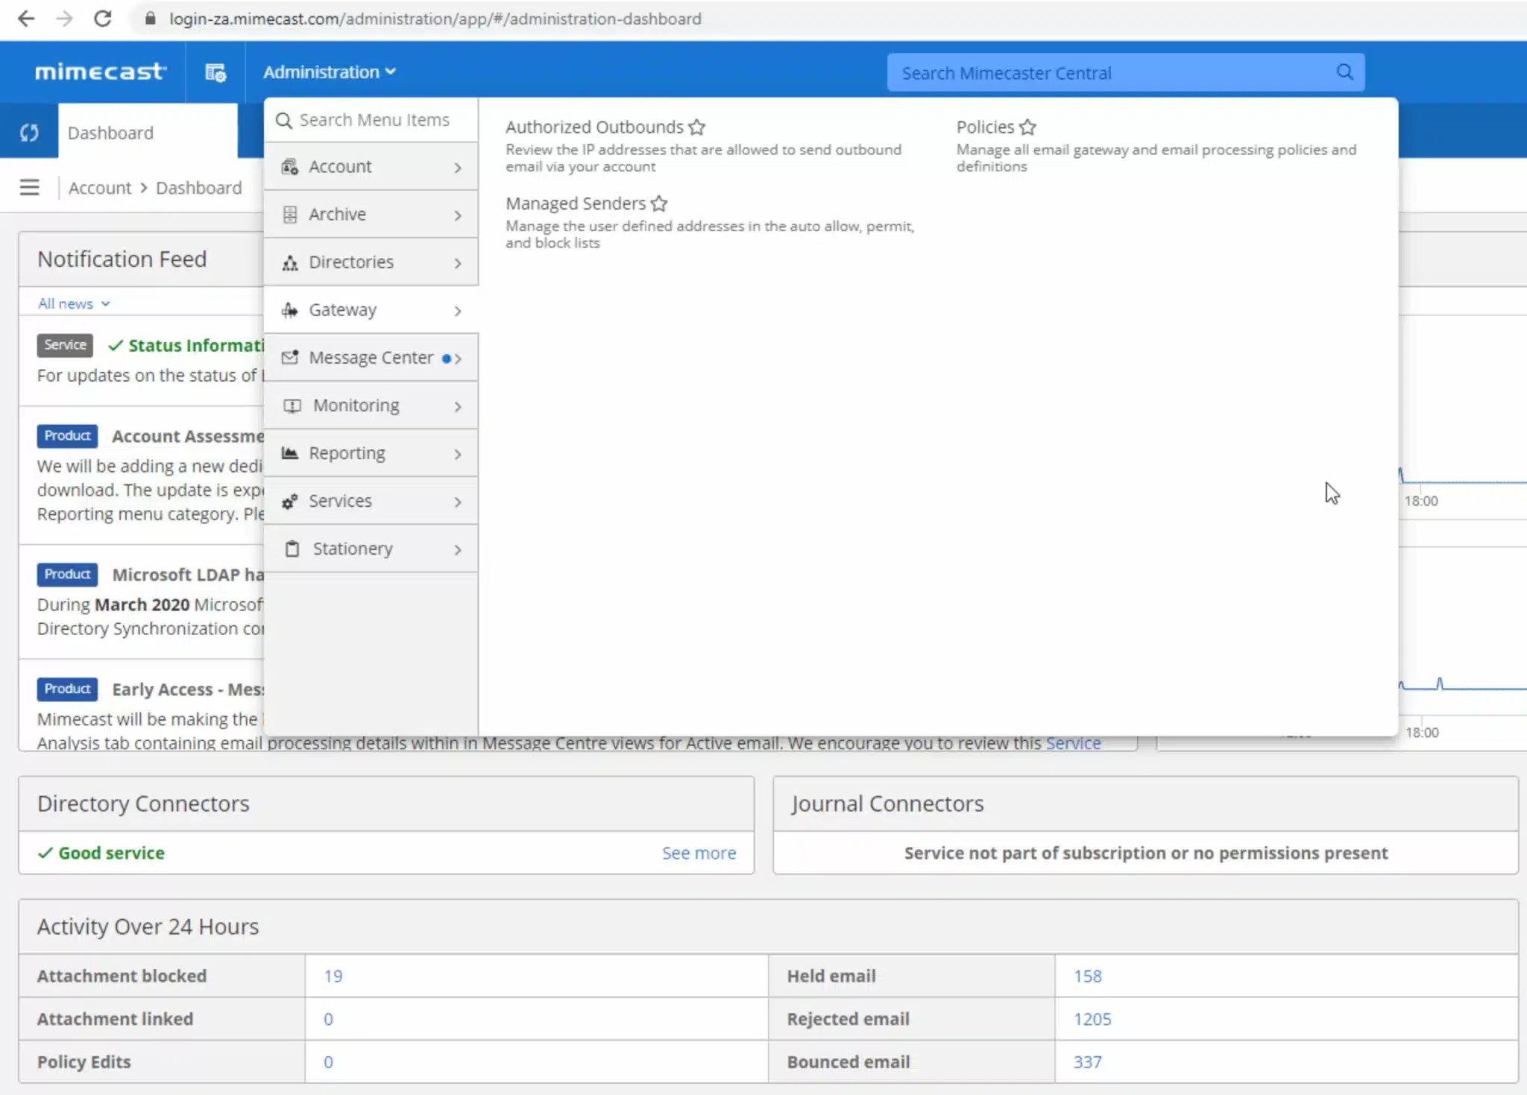Click the account settings icon next to Mimecast logo
1527x1095 pixels.
pos(215,72)
